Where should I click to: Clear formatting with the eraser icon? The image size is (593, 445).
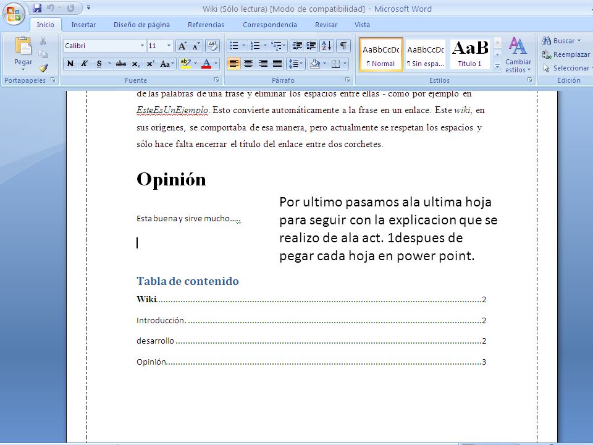click(212, 46)
